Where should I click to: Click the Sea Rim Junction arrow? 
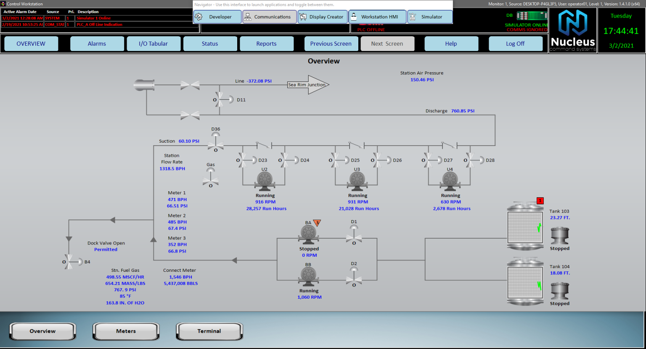[306, 84]
